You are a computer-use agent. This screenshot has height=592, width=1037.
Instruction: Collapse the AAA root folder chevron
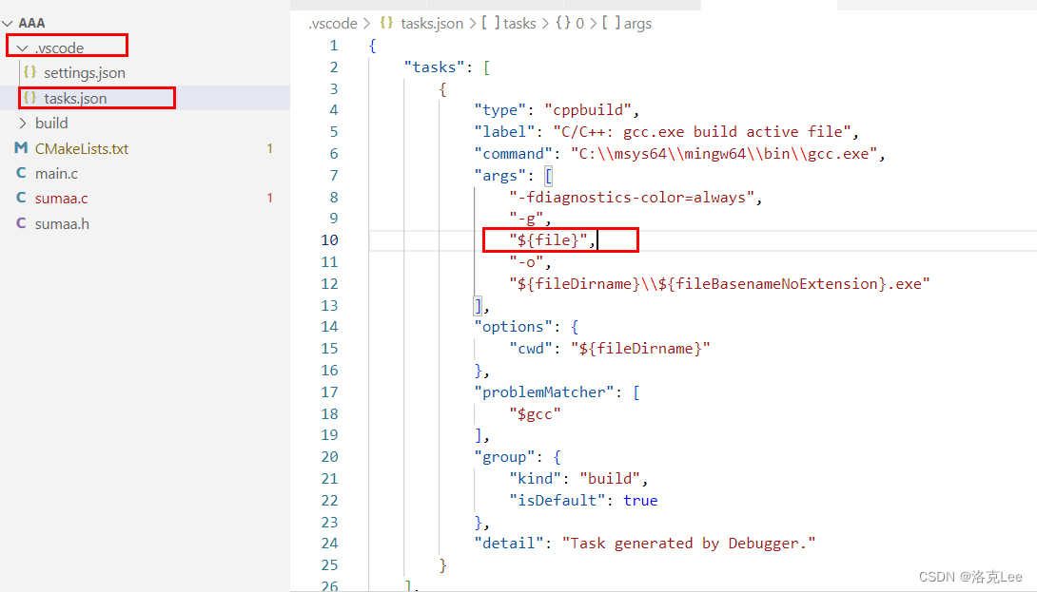[8, 24]
